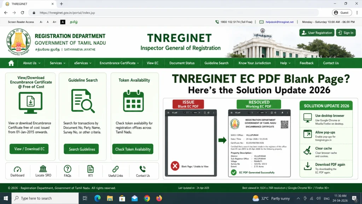Expand the Encumbrance Certificate dropdown menu
This screenshot has height=204, width=362.
tap(119, 63)
